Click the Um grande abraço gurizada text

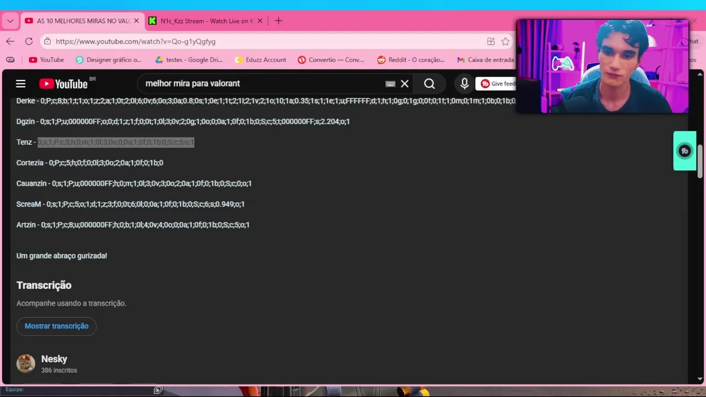[62, 256]
